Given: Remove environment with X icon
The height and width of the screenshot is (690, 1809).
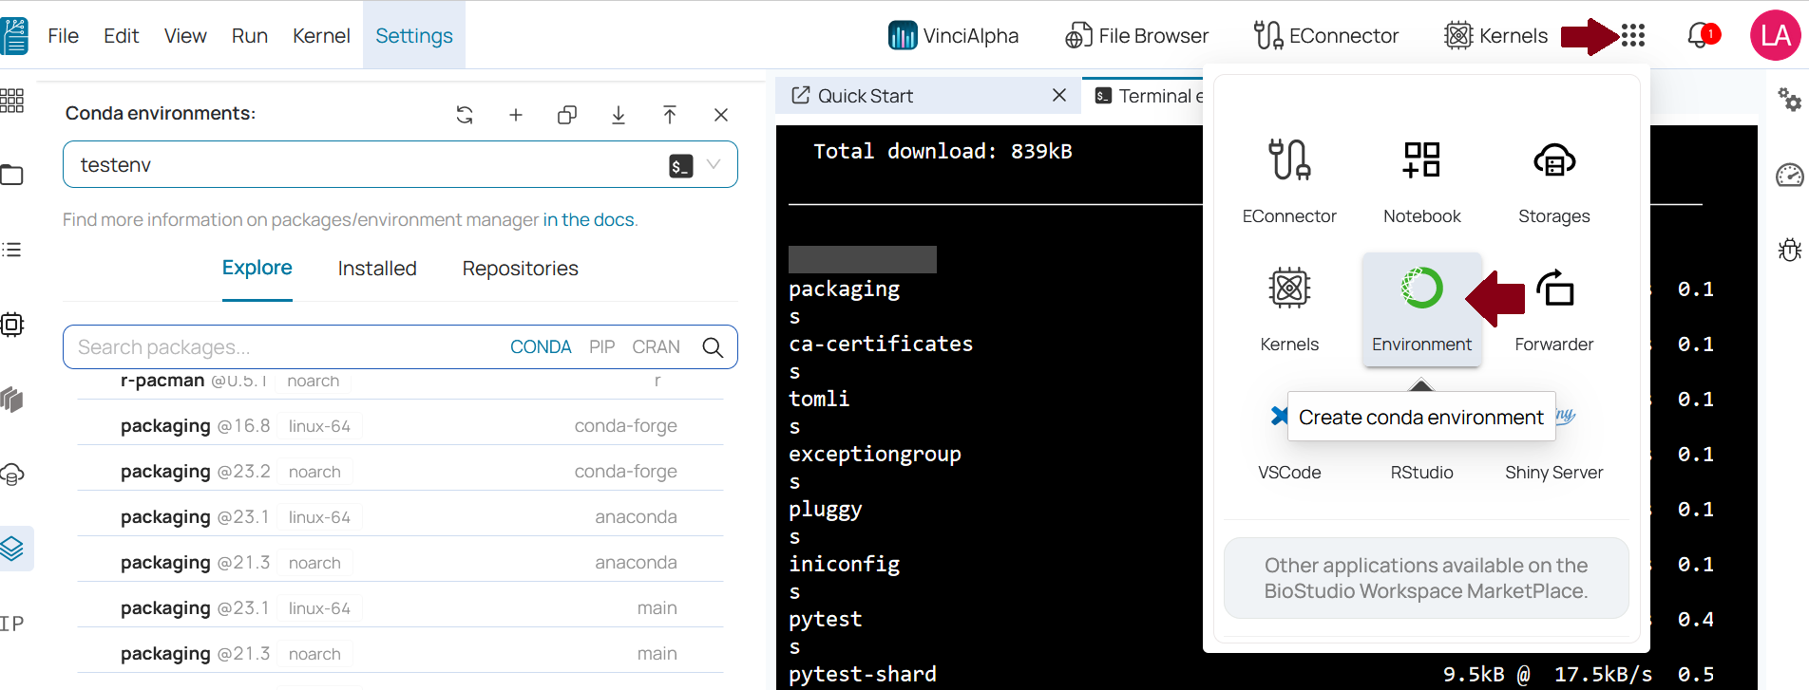Looking at the screenshot, I should pyautogui.click(x=721, y=115).
